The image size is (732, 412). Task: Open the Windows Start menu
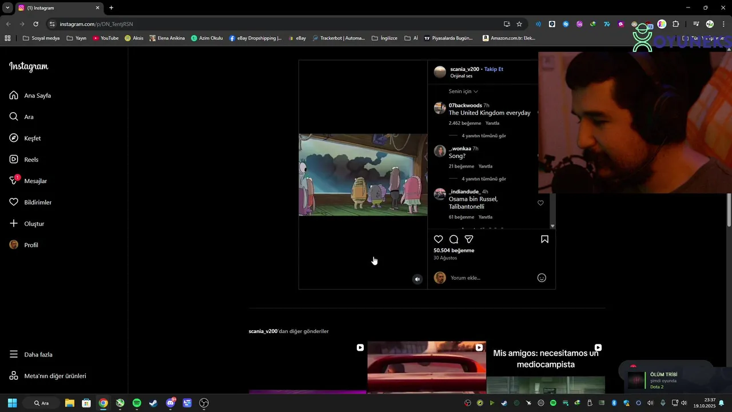12,403
